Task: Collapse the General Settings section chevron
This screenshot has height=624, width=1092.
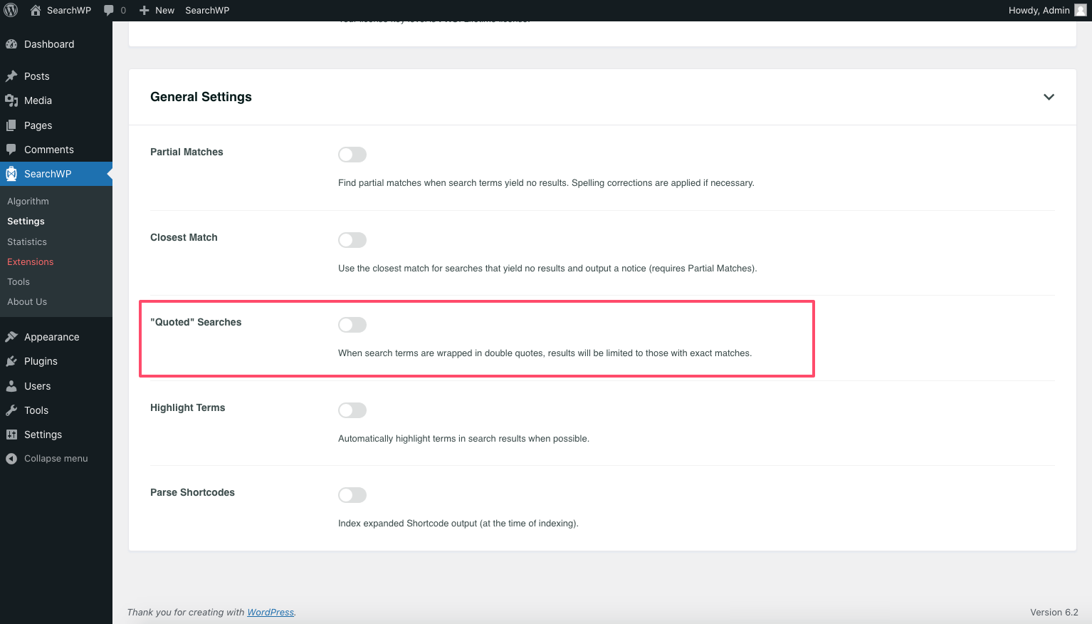Action: (1048, 97)
